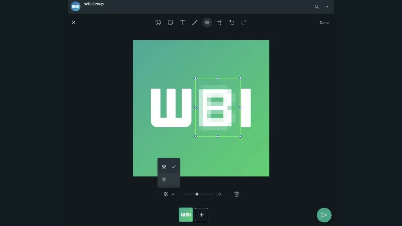Search in the WBI Group chat
This screenshot has height=226, width=402.
(317, 7)
